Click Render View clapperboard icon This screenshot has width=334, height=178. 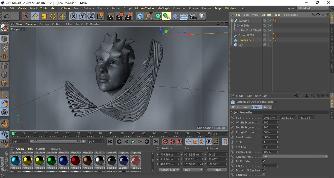[x=111, y=16]
